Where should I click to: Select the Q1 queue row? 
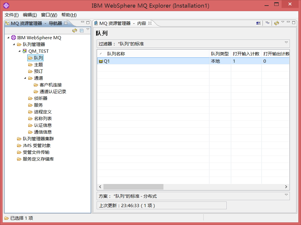[193, 61]
